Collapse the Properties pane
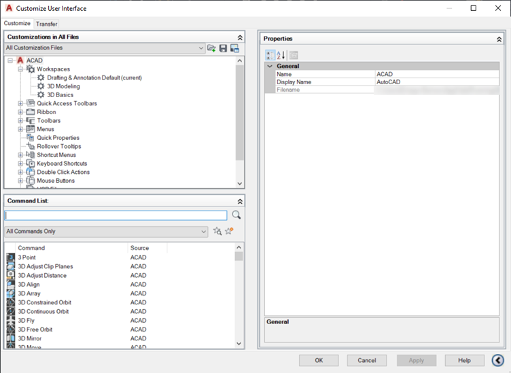511x373 pixels. pos(499,39)
